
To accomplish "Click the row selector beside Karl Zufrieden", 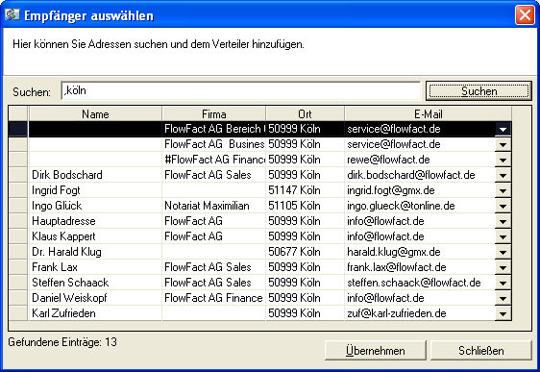I will tap(18, 313).
